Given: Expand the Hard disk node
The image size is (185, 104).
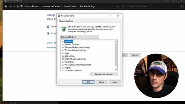Looking at the screenshot, I should 63,42.
